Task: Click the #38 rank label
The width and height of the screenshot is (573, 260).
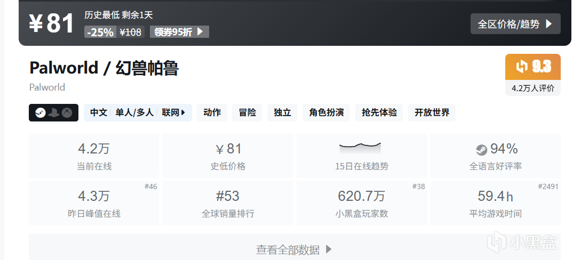Action: pyautogui.click(x=418, y=186)
